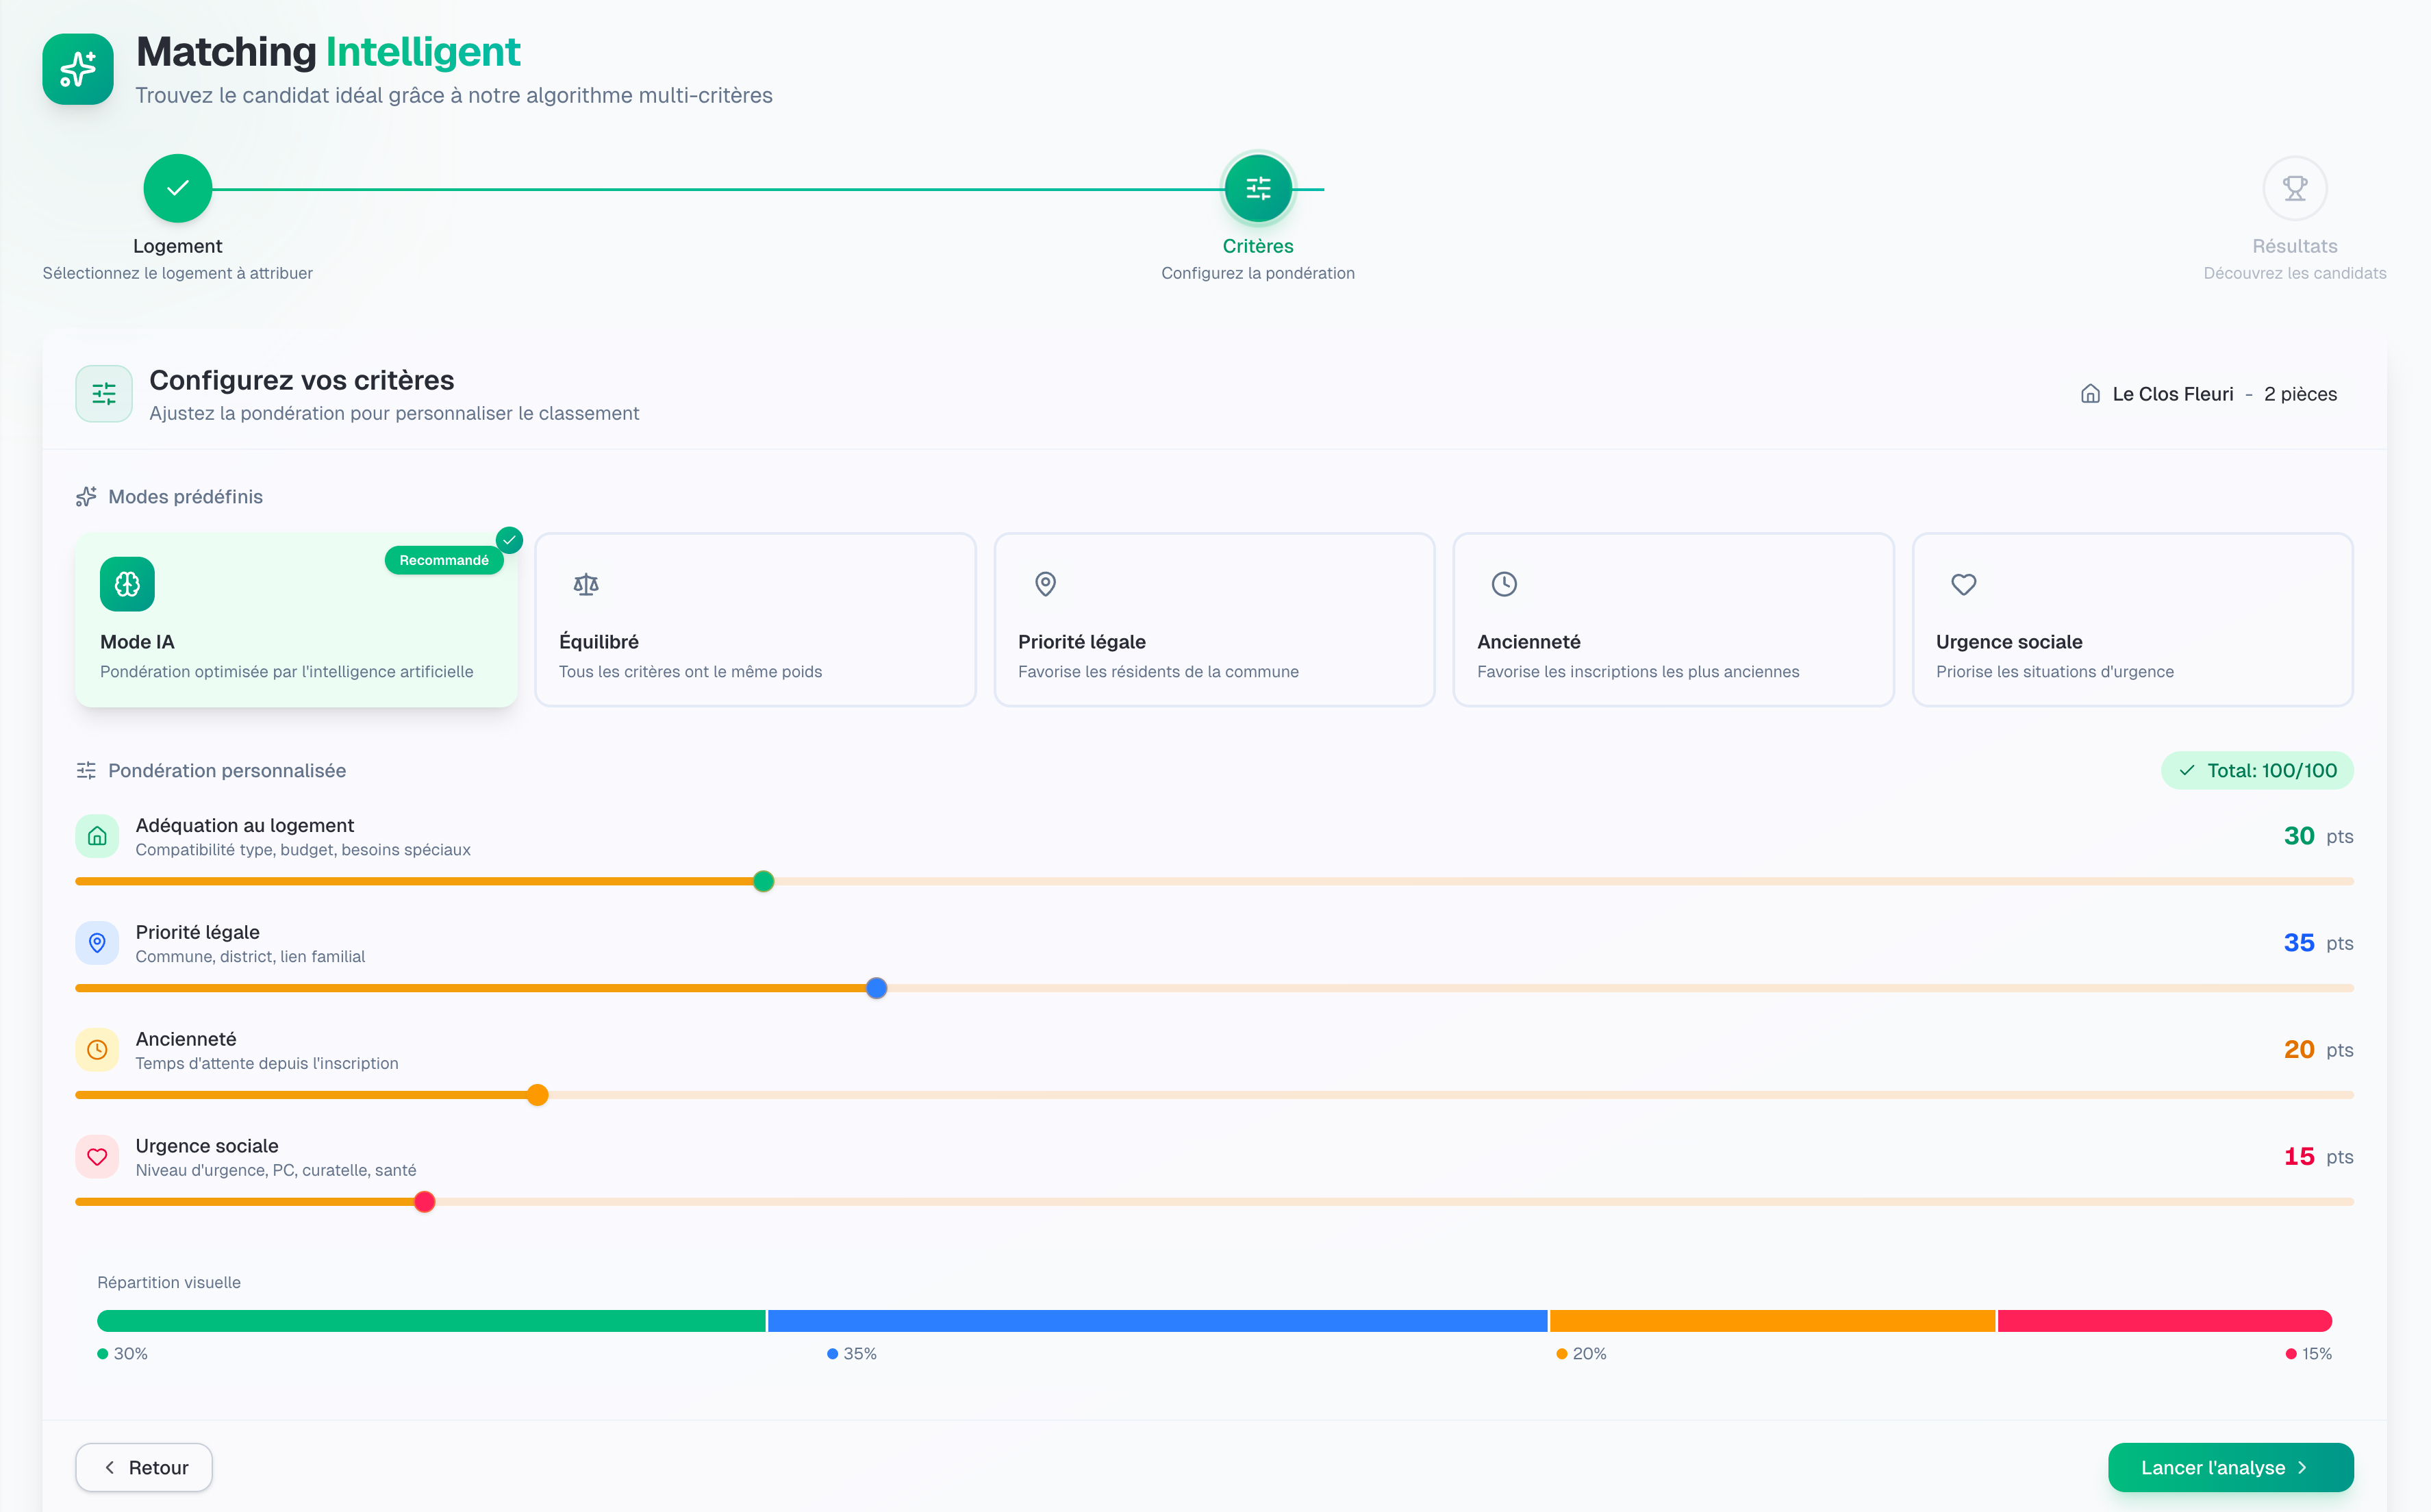Click the Retour button
This screenshot has height=1512, width=2431.
pyautogui.click(x=143, y=1467)
